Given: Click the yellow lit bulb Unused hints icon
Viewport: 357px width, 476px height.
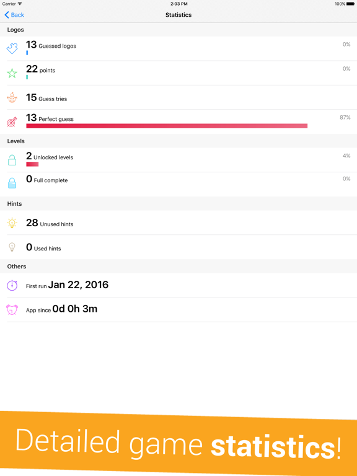Looking at the screenshot, I should click(x=12, y=223).
